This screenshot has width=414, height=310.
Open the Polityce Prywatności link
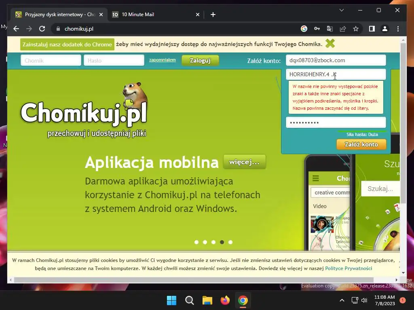[349, 268]
